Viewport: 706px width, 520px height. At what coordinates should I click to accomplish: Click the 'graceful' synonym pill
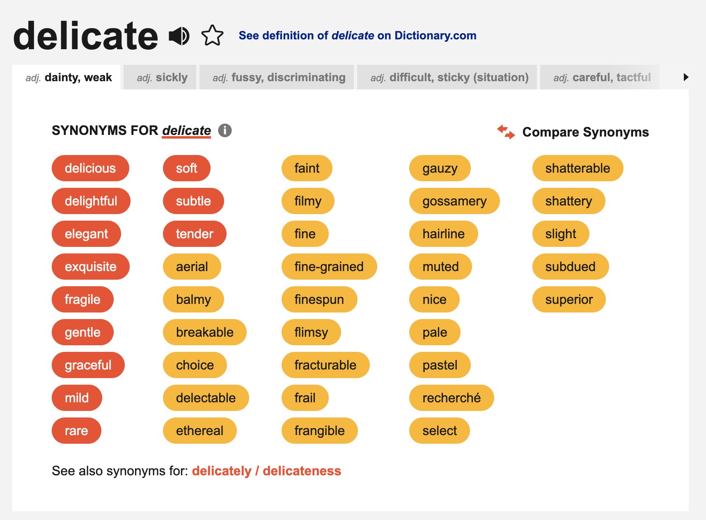88,365
